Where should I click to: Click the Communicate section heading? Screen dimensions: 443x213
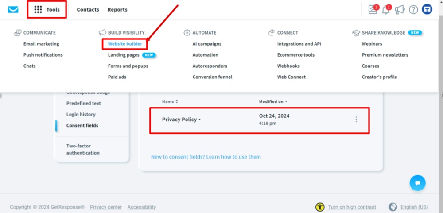35,33
